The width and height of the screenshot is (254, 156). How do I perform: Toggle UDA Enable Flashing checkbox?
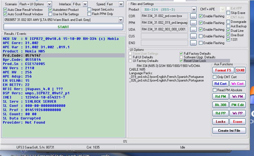[x=201, y=29]
